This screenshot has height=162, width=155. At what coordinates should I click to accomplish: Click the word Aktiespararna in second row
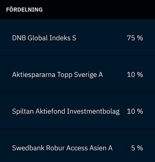[34, 75]
